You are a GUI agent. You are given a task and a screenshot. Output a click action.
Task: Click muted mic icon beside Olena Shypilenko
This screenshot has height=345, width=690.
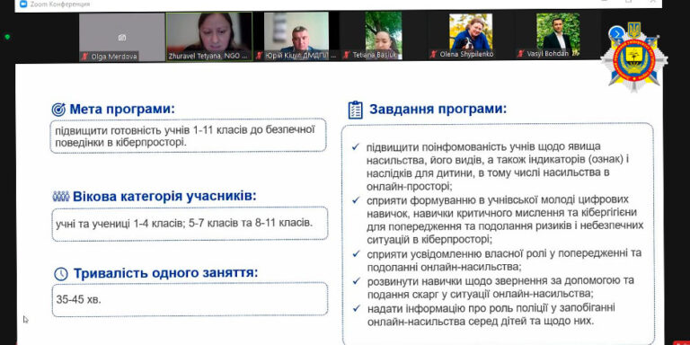pyautogui.click(x=434, y=54)
